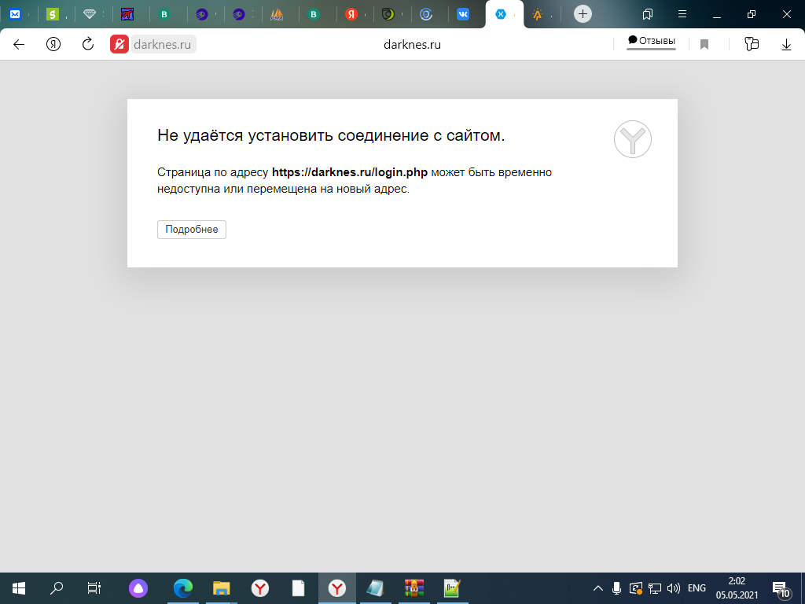This screenshot has height=604, width=805.
Task: Show hidden system tray icons
Action: tap(598, 588)
